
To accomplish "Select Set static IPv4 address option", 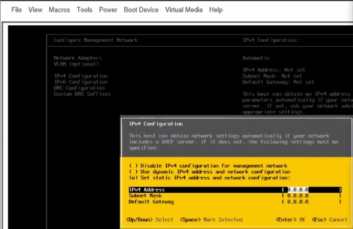I will click(x=210, y=178).
